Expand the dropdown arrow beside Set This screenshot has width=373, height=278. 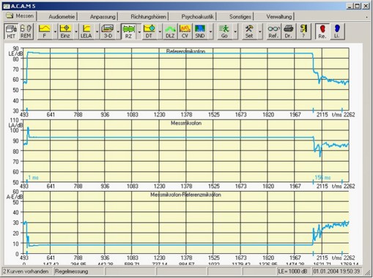(260, 31)
